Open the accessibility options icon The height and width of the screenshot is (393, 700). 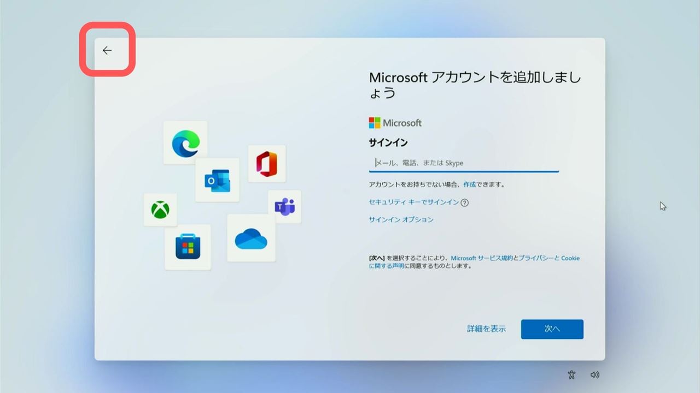click(x=571, y=374)
